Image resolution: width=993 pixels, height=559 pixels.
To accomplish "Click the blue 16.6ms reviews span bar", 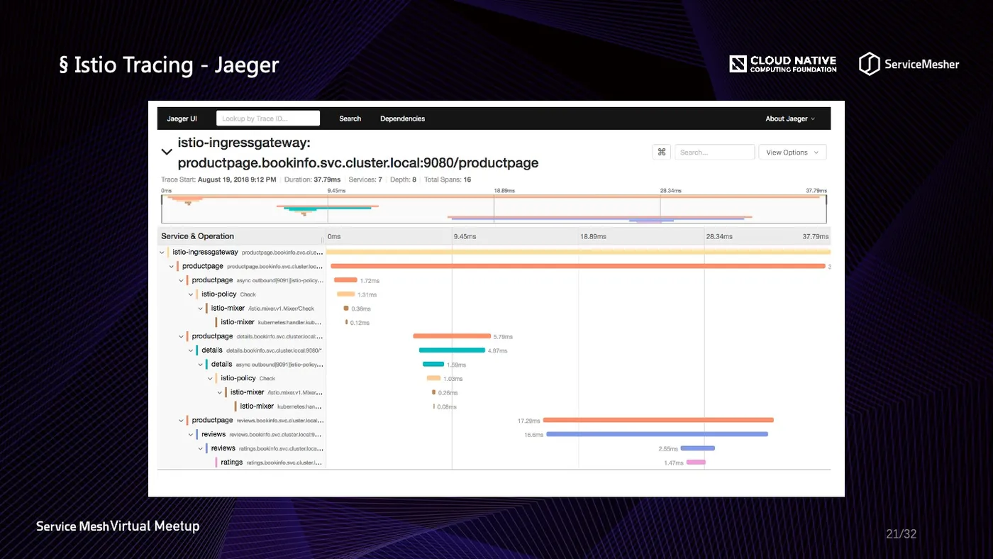I will click(x=658, y=434).
